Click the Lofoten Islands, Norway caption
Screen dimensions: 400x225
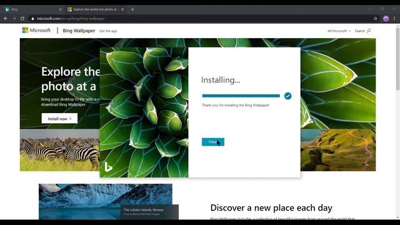[x=144, y=210]
